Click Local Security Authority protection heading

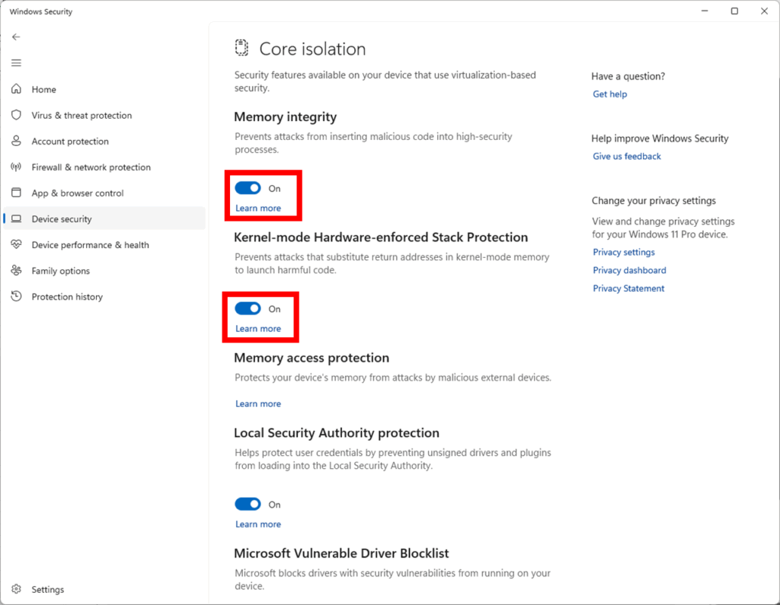click(x=336, y=433)
